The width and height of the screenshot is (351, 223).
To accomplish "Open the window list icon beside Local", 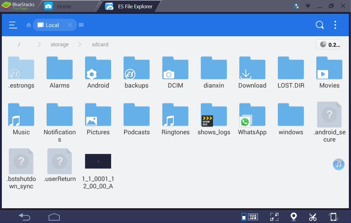I will tap(81, 25).
